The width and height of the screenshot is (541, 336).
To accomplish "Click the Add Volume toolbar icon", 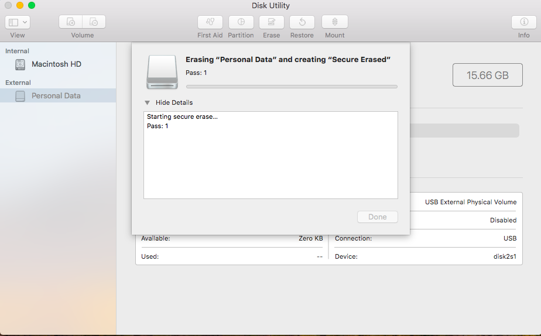I will point(71,22).
